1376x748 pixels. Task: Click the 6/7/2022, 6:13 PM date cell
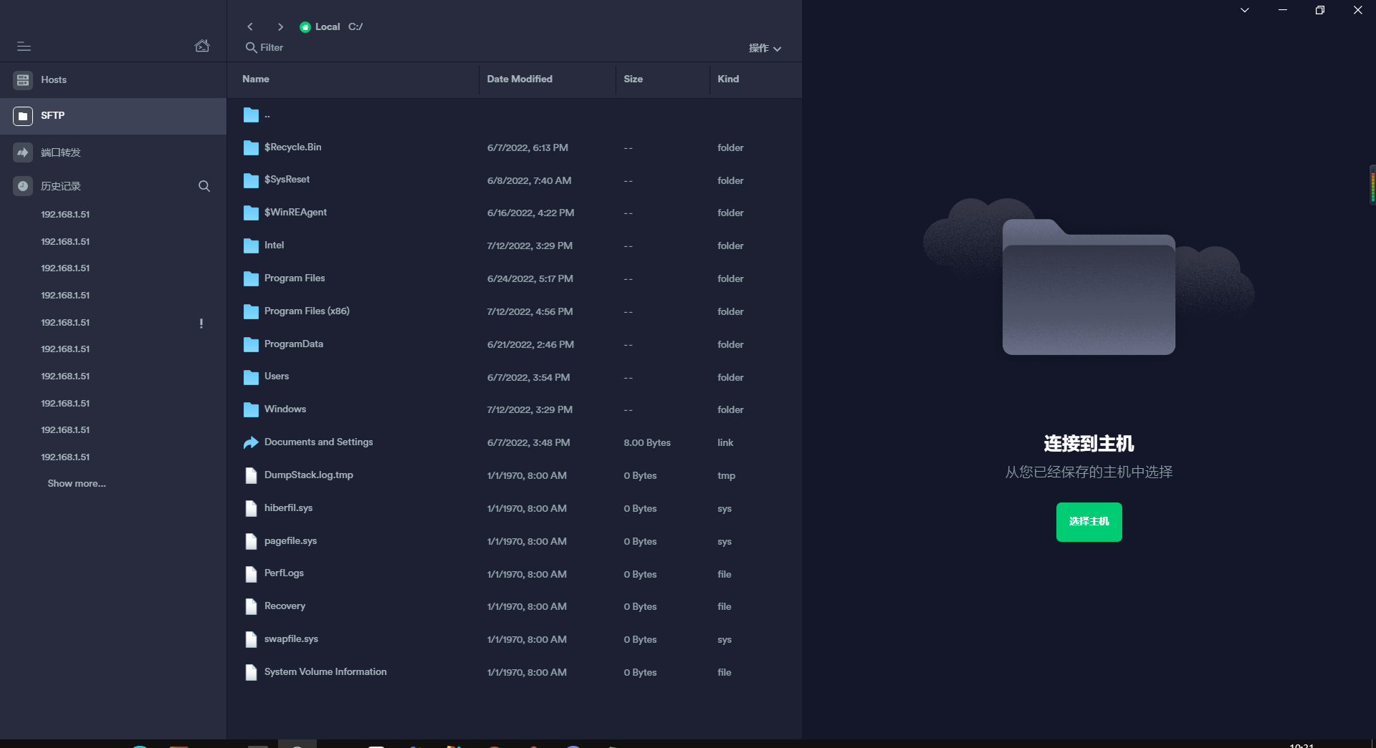point(527,148)
